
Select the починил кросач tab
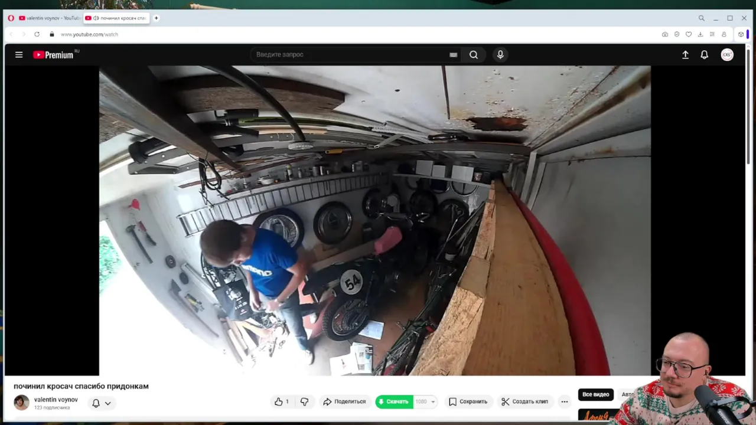tap(116, 18)
